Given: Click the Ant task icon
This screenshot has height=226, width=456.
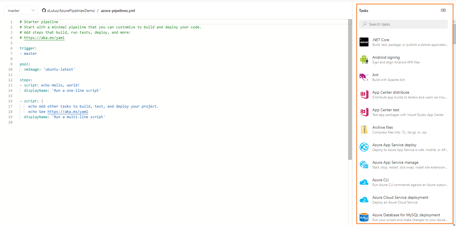Looking at the screenshot, I should point(364,77).
